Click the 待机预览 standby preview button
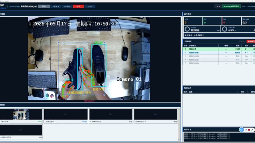This screenshot has height=143, width=255. pyautogui.click(x=67, y=6)
